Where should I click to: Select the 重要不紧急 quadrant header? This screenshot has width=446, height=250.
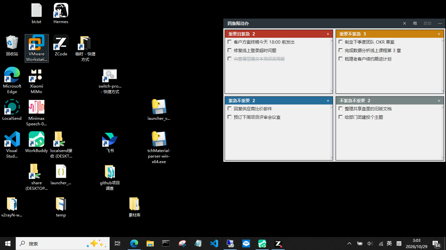click(x=390, y=34)
